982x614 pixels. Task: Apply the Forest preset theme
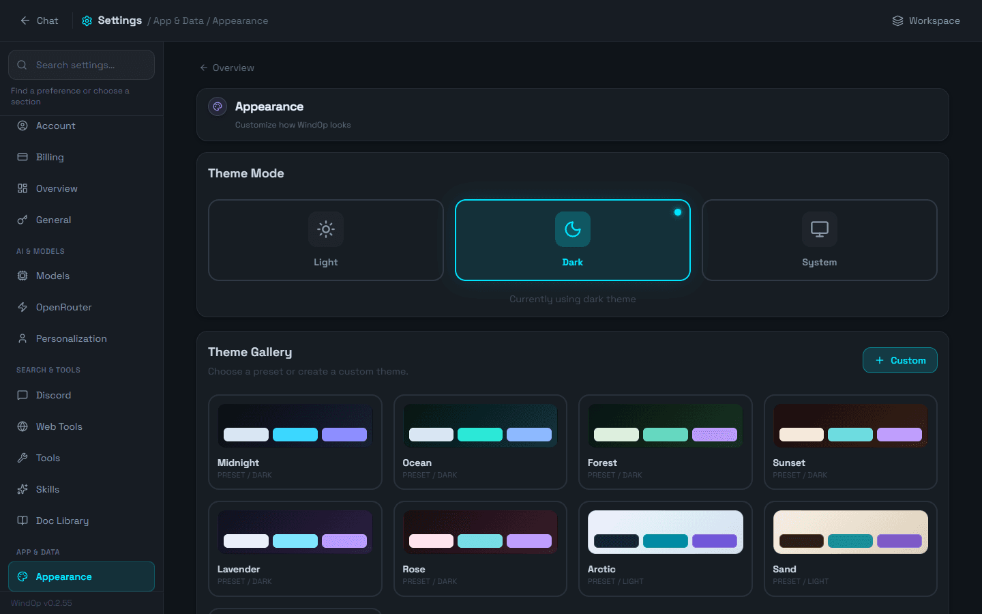point(666,442)
